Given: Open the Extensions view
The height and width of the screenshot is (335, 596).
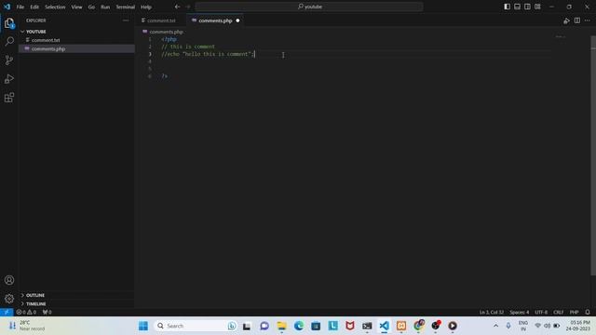Looking at the screenshot, I should point(9,98).
